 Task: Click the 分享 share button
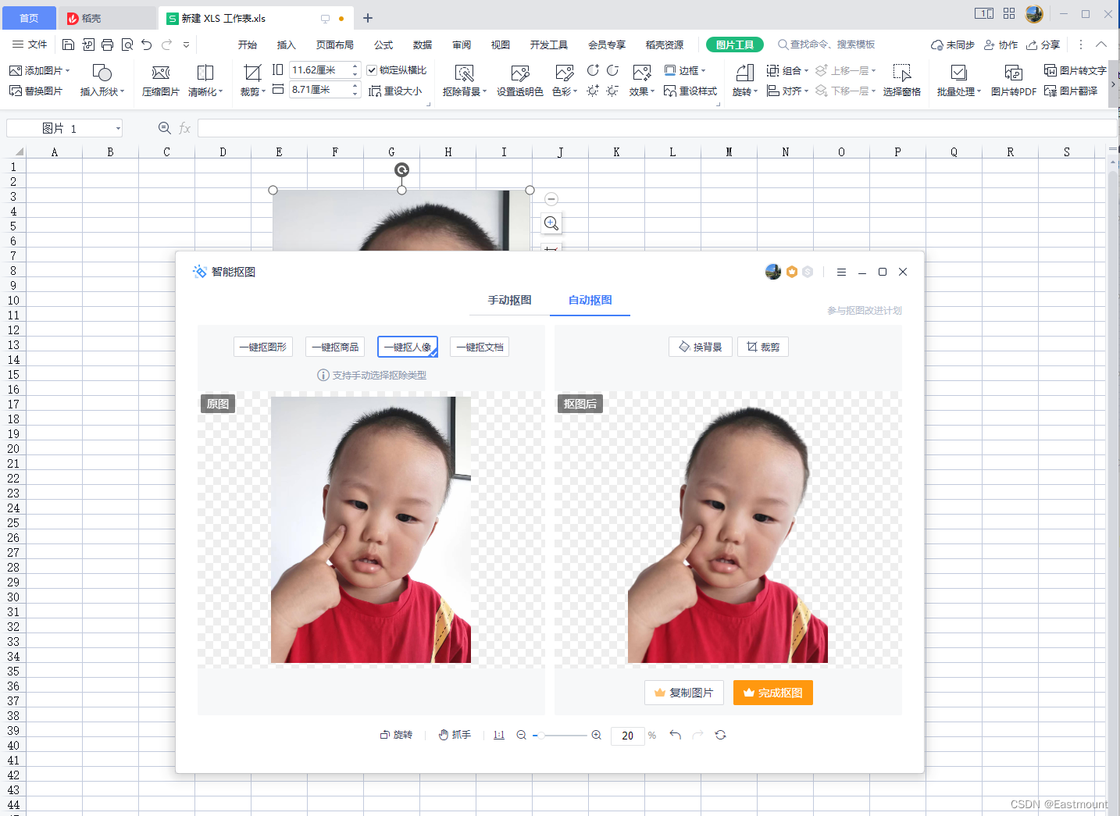(x=1043, y=45)
